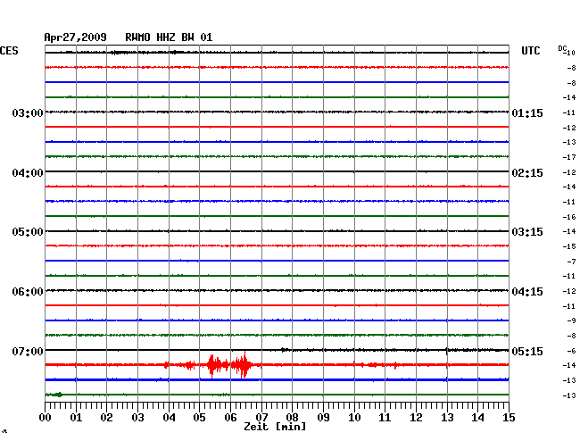Select the 04:00 local time label
This screenshot has height=441, width=580.
pyautogui.click(x=28, y=173)
